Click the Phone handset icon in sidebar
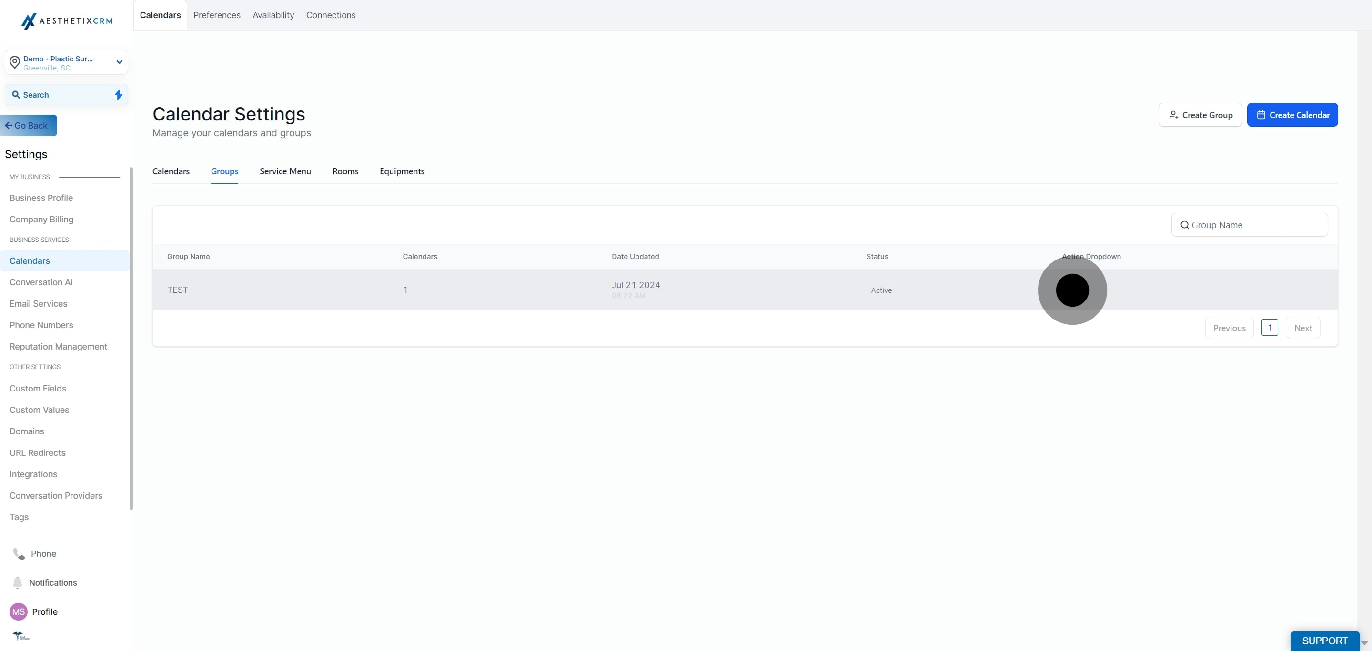The width and height of the screenshot is (1372, 651). click(19, 553)
